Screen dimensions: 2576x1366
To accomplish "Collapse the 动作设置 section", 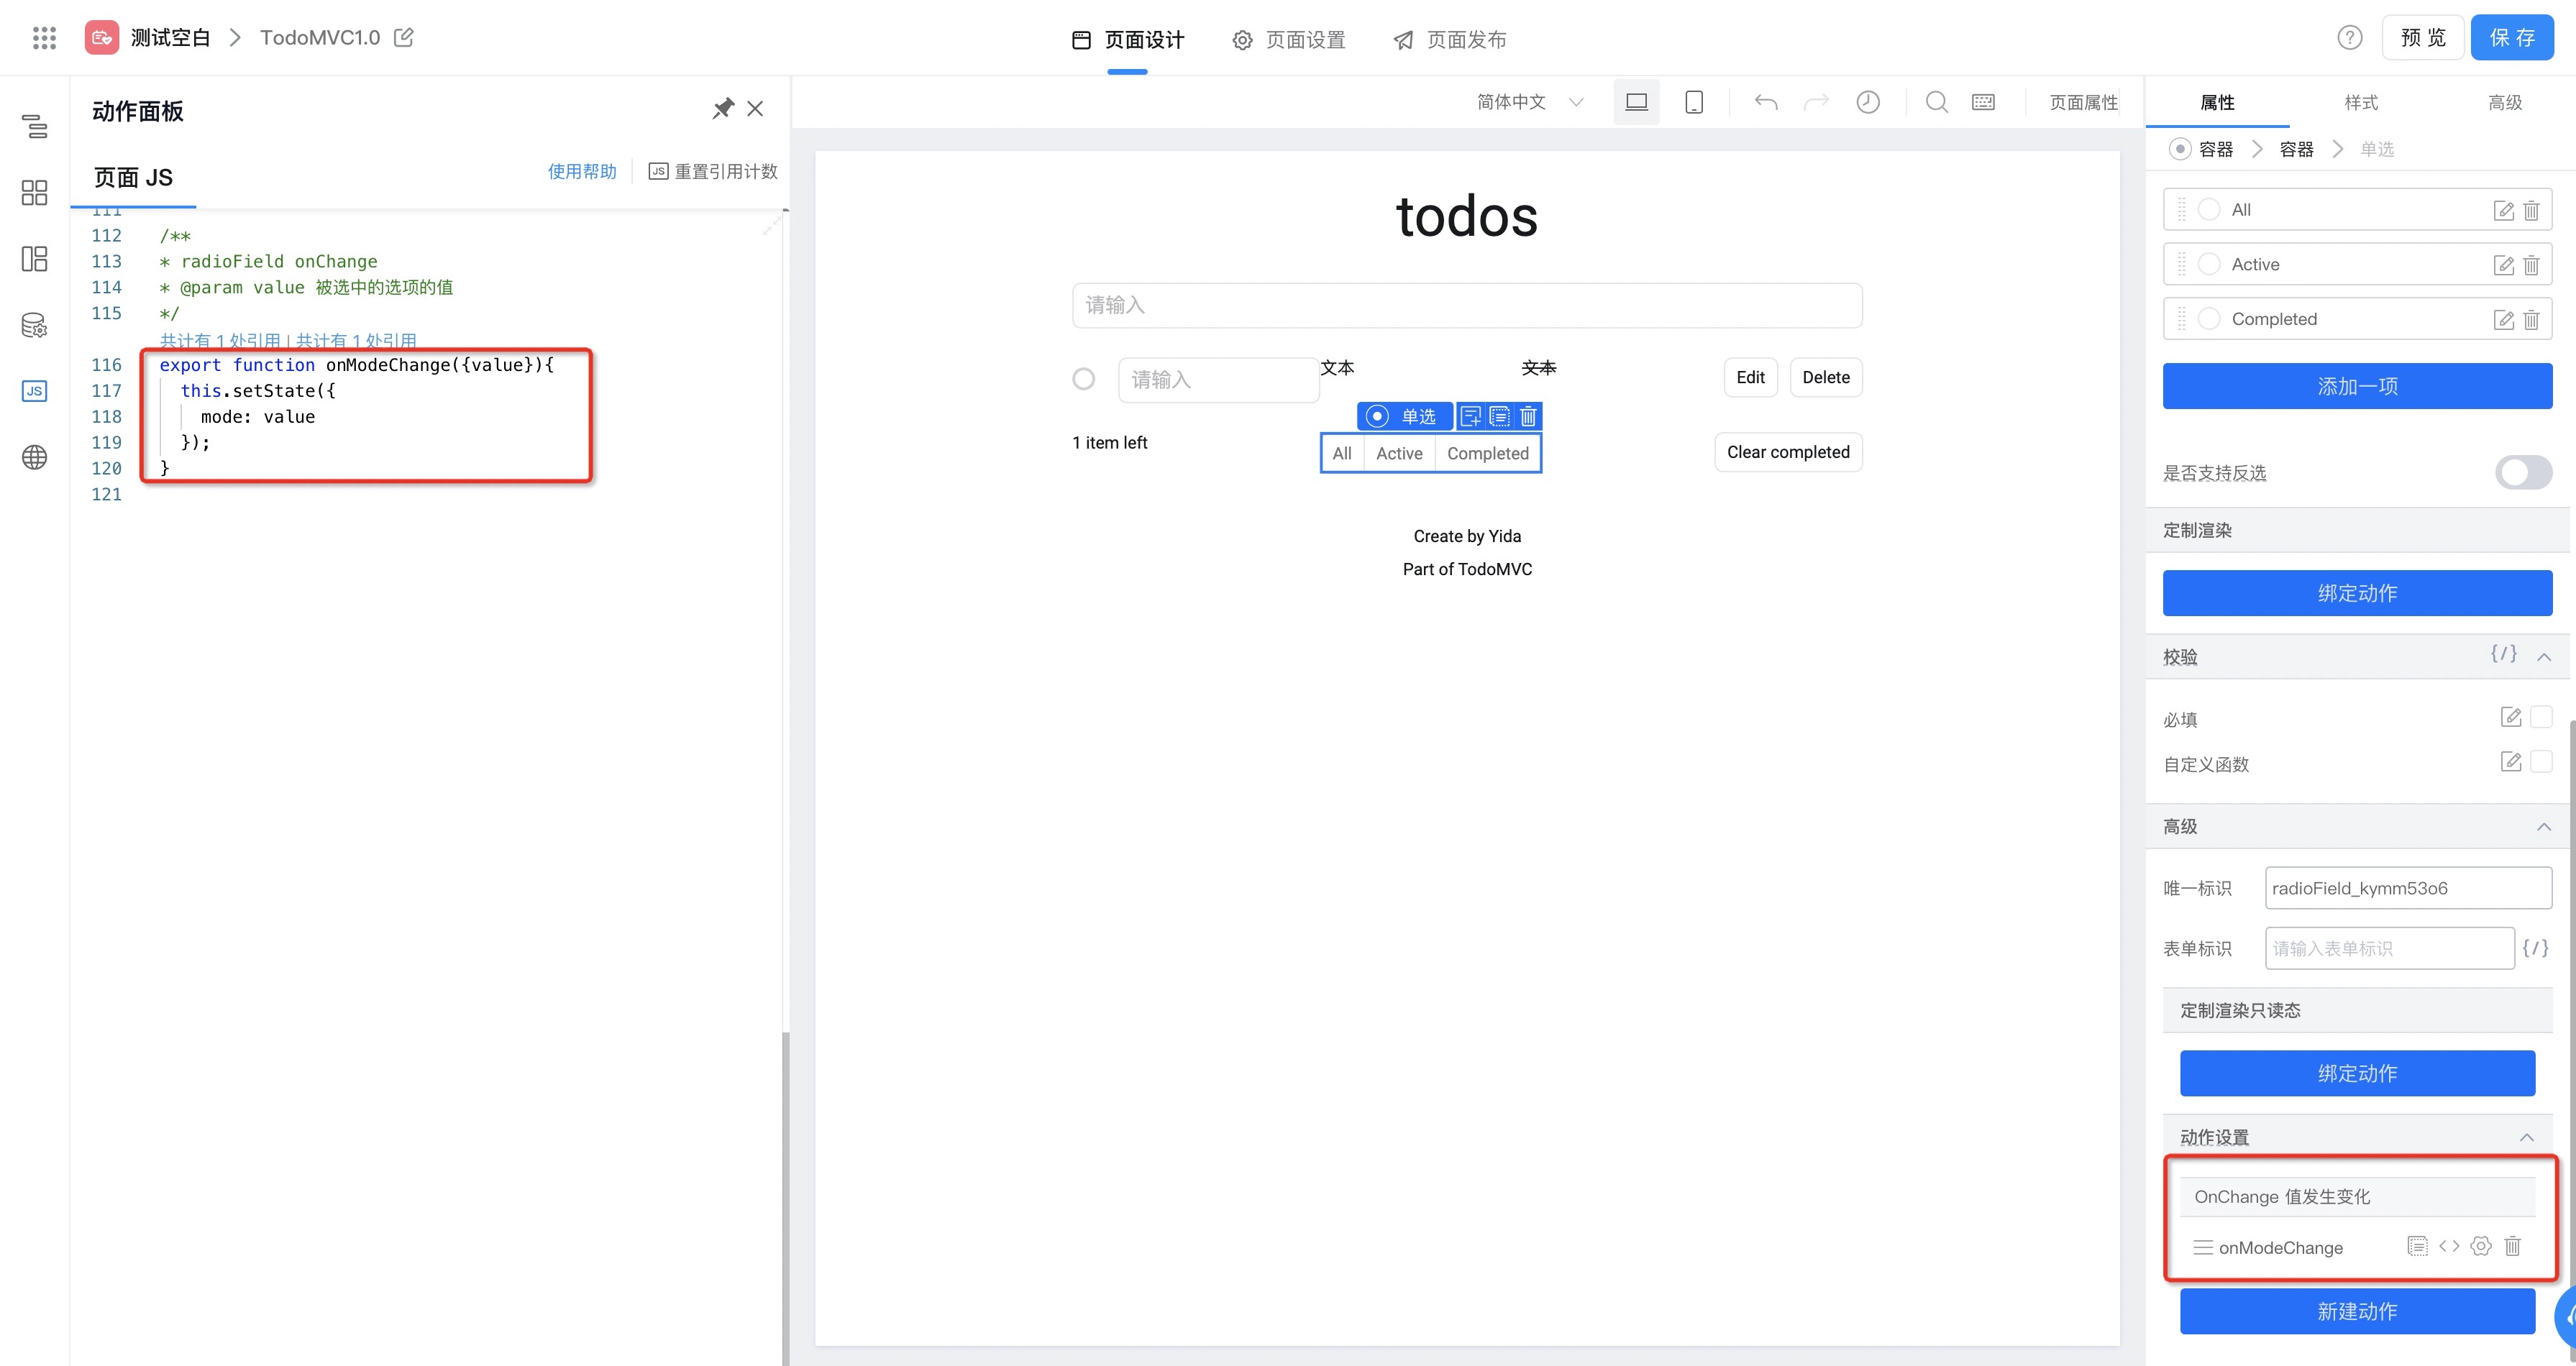I will [x=2526, y=1137].
